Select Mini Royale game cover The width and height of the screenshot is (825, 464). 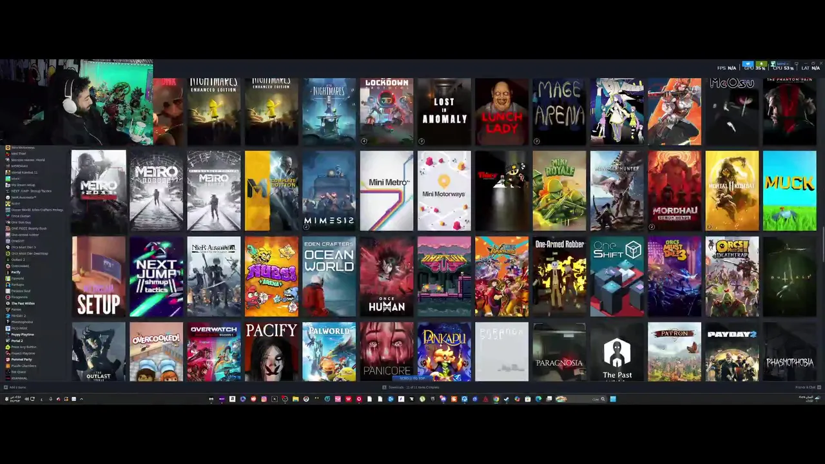(x=559, y=191)
